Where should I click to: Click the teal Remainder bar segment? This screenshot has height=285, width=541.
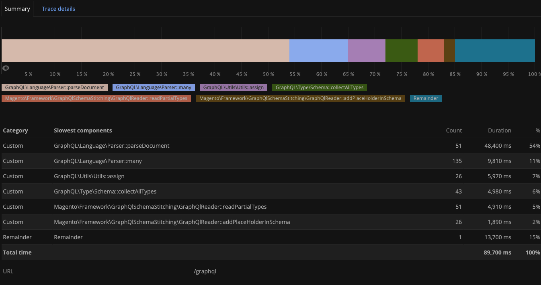(495, 51)
